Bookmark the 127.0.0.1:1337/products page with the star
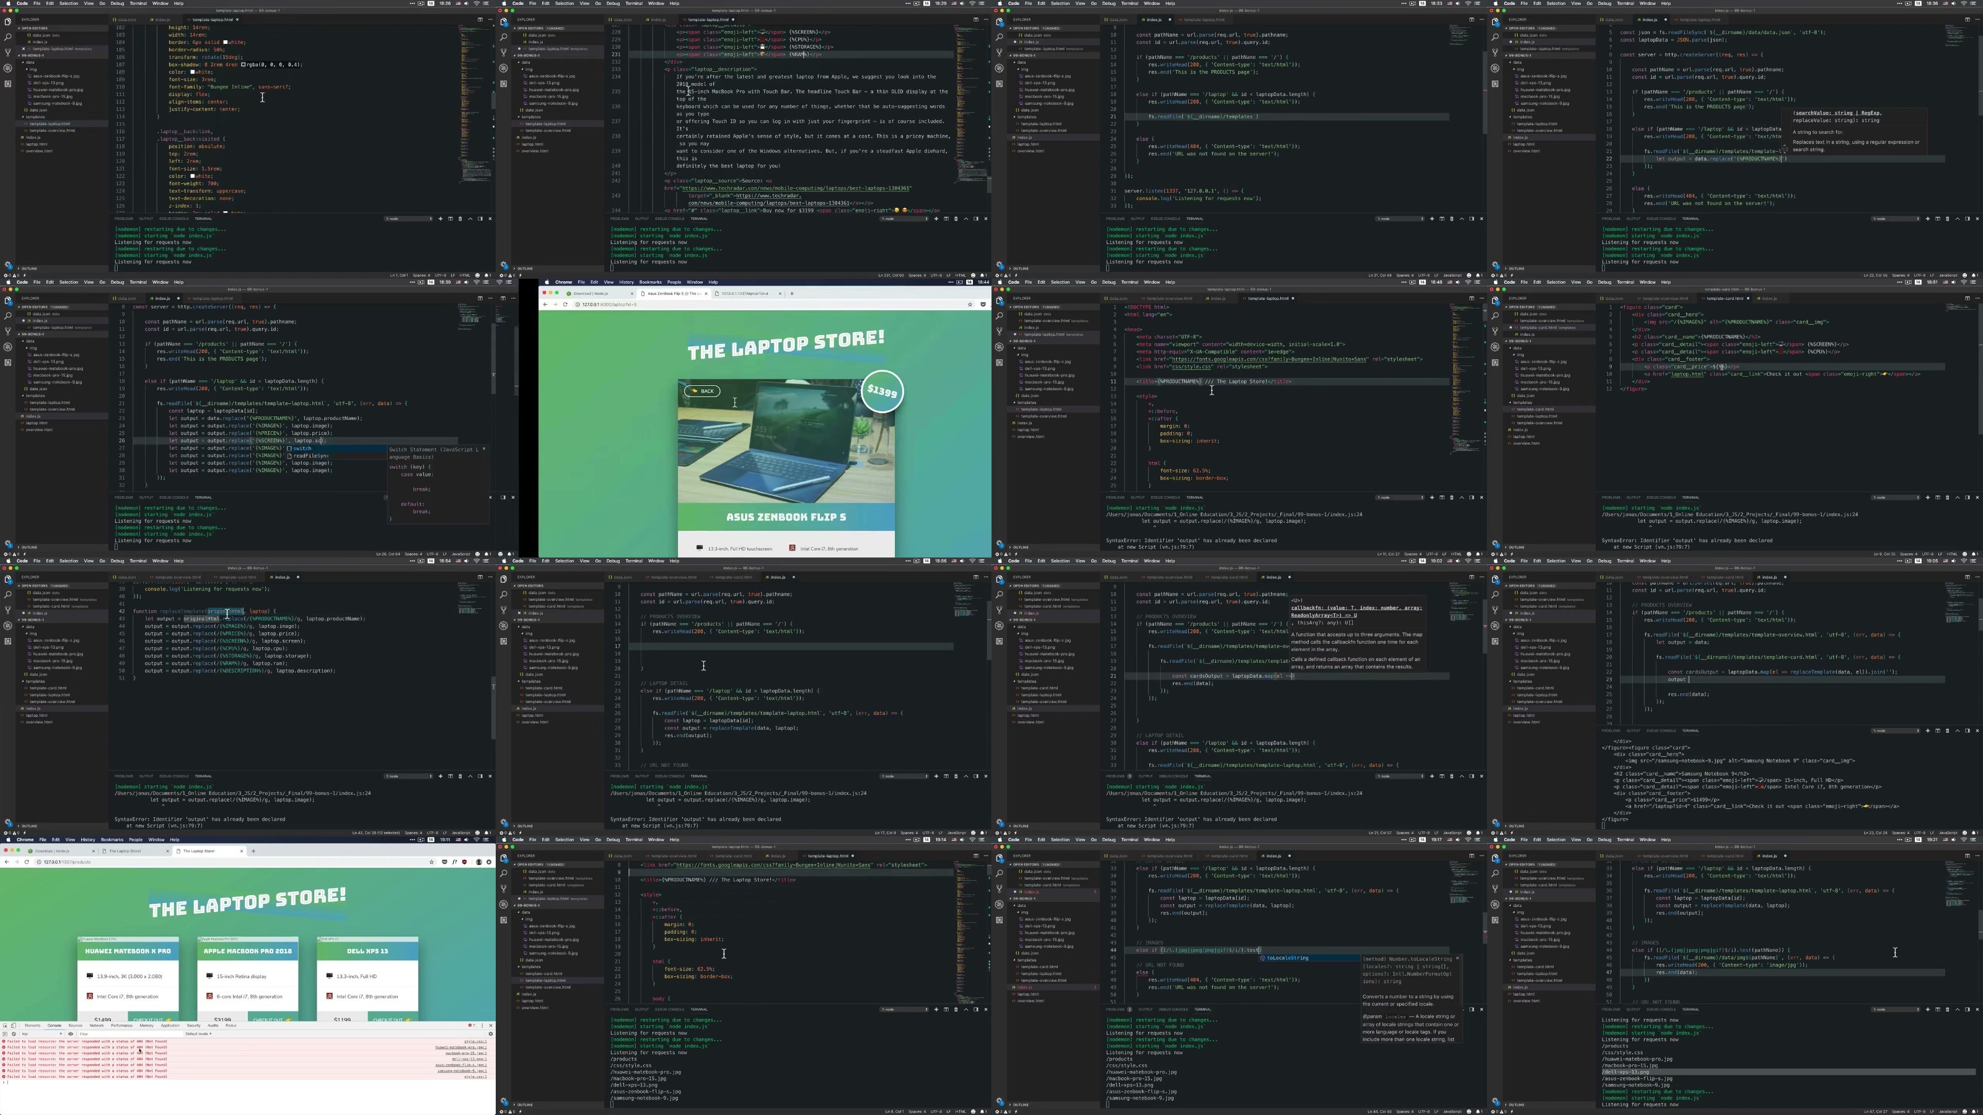The image size is (1983, 1115). pyautogui.click(x=431, y=862)
